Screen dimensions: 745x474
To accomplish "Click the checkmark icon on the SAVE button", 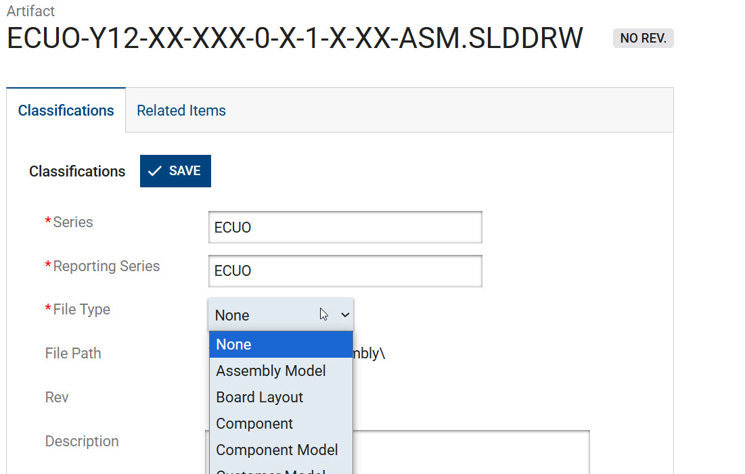I will [154, 171].
